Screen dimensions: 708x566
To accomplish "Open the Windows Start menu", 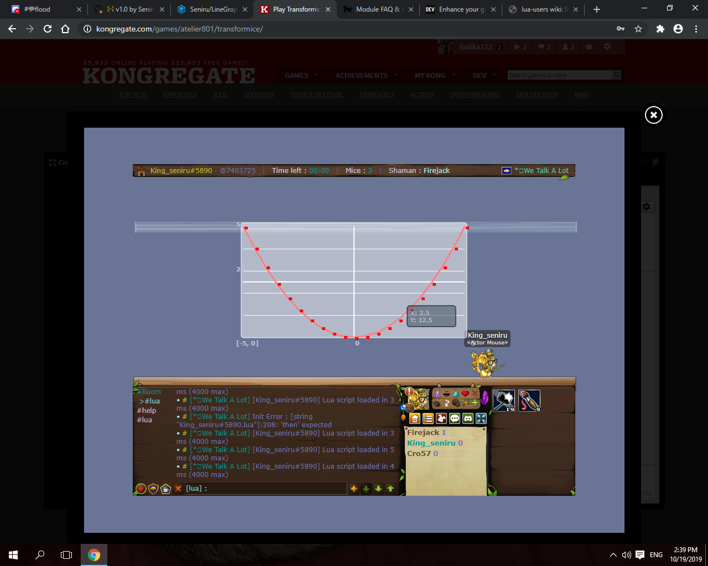I will 13,555.
